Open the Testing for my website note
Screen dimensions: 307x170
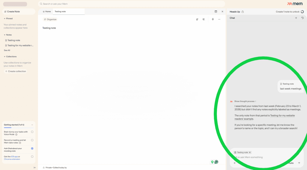pyautogui.click(x=19, y=45)
